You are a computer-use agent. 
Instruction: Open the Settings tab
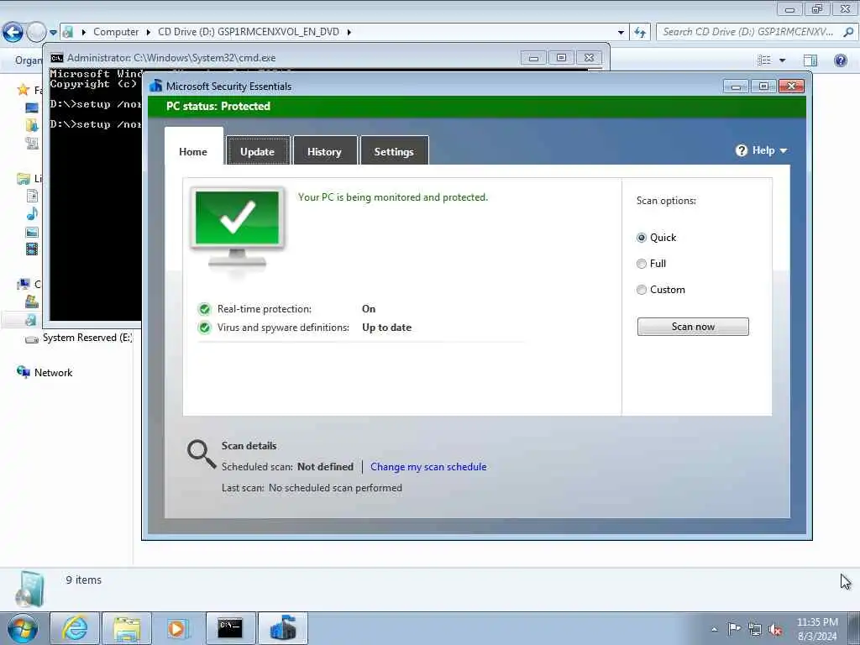point(394,151)
